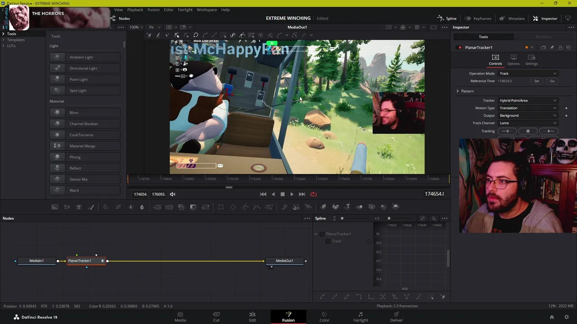Lock the PlanarTracker1 tool in Inspector
Screen dimensions: 577x324
[560, 48]
